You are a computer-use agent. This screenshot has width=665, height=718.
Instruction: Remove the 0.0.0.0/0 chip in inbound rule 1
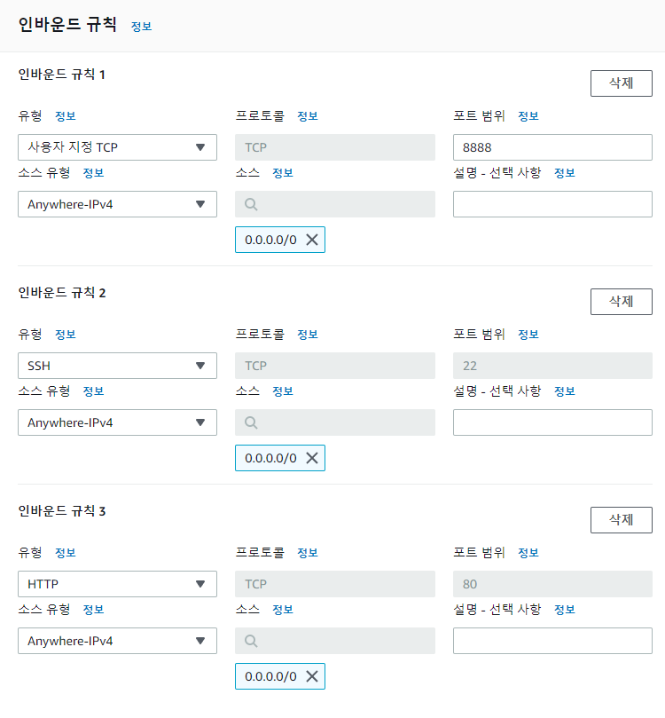311,240
